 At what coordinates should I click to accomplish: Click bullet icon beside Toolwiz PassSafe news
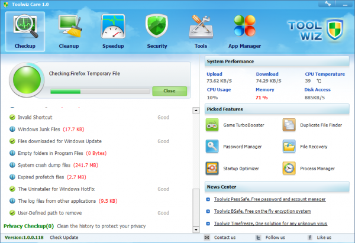[x=208, y=199]
